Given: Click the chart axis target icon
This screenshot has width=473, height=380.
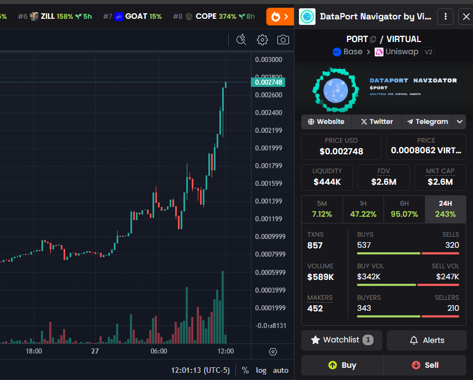Looking at the screenshot, I should pyautogui.click(x=273, y=352).
